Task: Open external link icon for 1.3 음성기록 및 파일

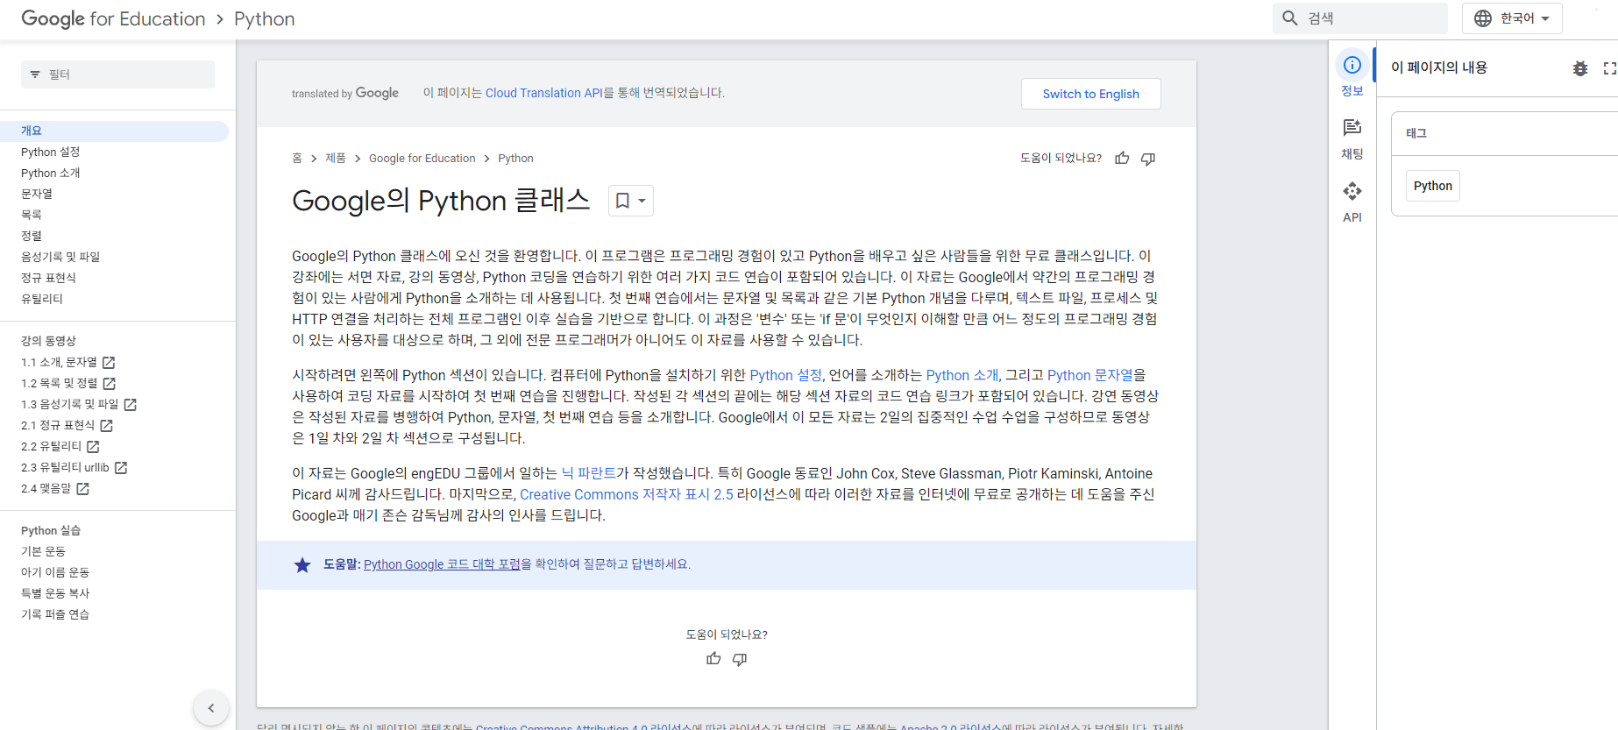Action: coord(131,405)
